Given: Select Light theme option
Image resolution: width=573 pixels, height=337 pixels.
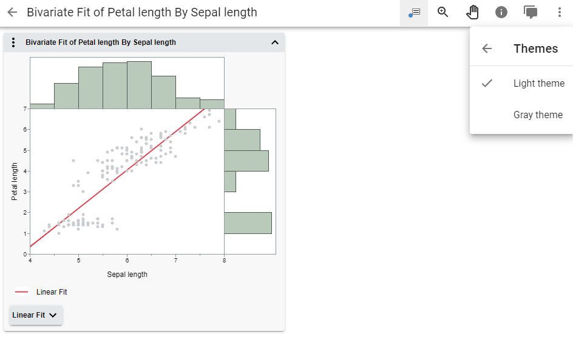Looking at the screenshot, I should (x=538, y=83).
